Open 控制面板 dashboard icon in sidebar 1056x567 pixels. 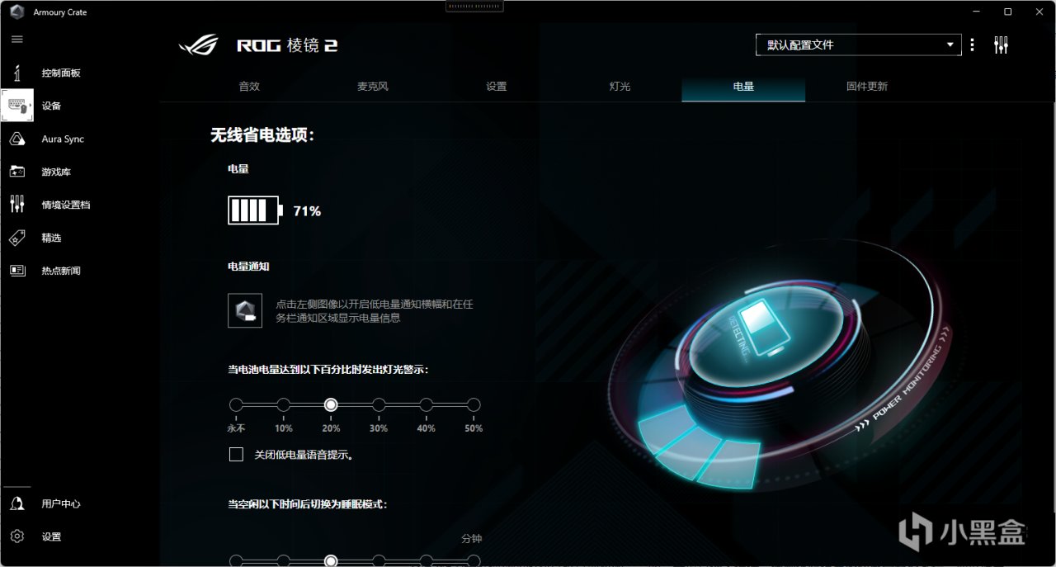[16, 73]
